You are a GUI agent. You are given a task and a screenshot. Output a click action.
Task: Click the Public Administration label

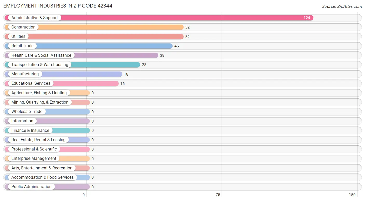pos(31,187)
